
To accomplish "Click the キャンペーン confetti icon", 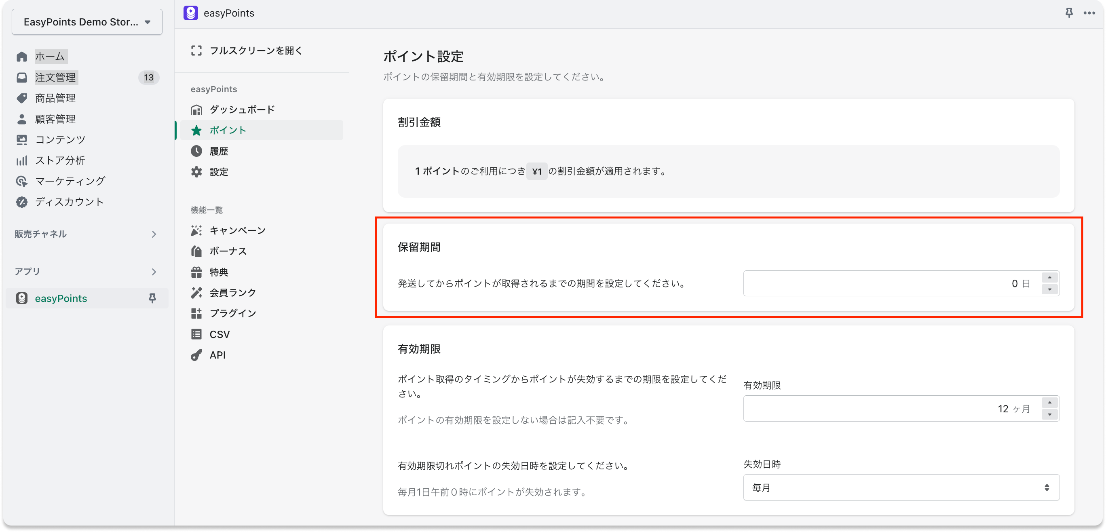I will pyautogui.click(x=196, y=230).
